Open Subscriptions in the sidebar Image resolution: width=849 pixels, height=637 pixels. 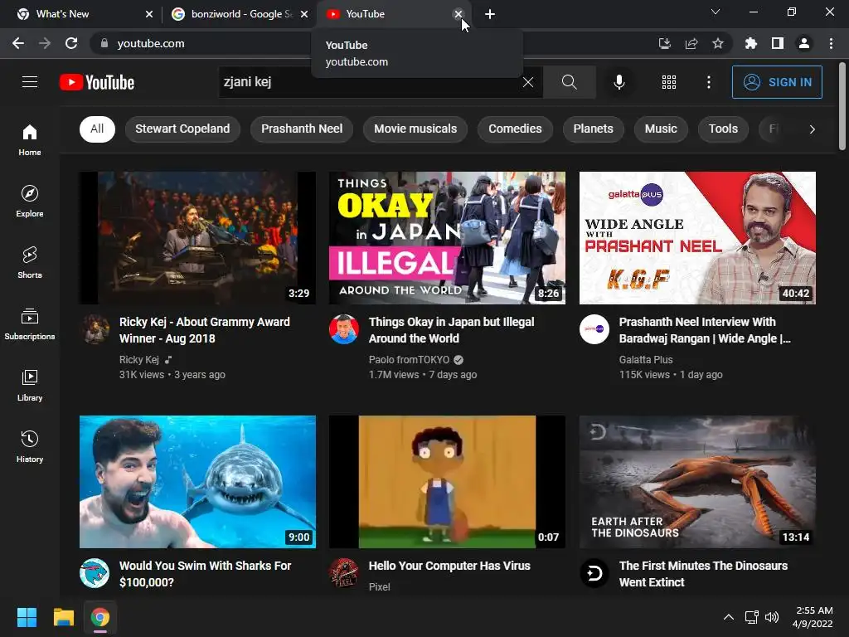tap(30, 324)
